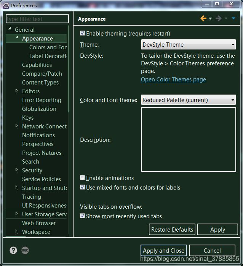Click the Apply button
The width and height of the screenshot is (243, 266).
click(x=217, y=229)
